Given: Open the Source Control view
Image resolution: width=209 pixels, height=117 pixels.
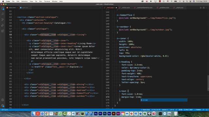Looking at the screenshot, I should [x=3, y=19].
